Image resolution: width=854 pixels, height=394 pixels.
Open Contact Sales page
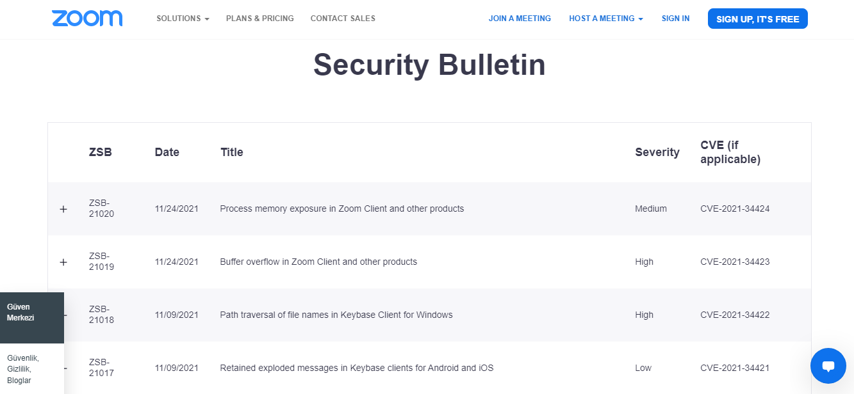[343, 19]
